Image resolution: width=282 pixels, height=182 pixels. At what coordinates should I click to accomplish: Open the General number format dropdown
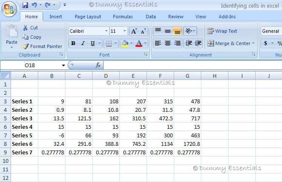[271, 31]
